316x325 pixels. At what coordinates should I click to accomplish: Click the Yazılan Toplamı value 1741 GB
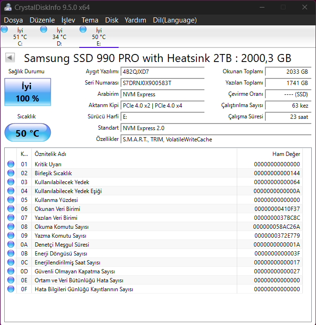tap(288, 83)
